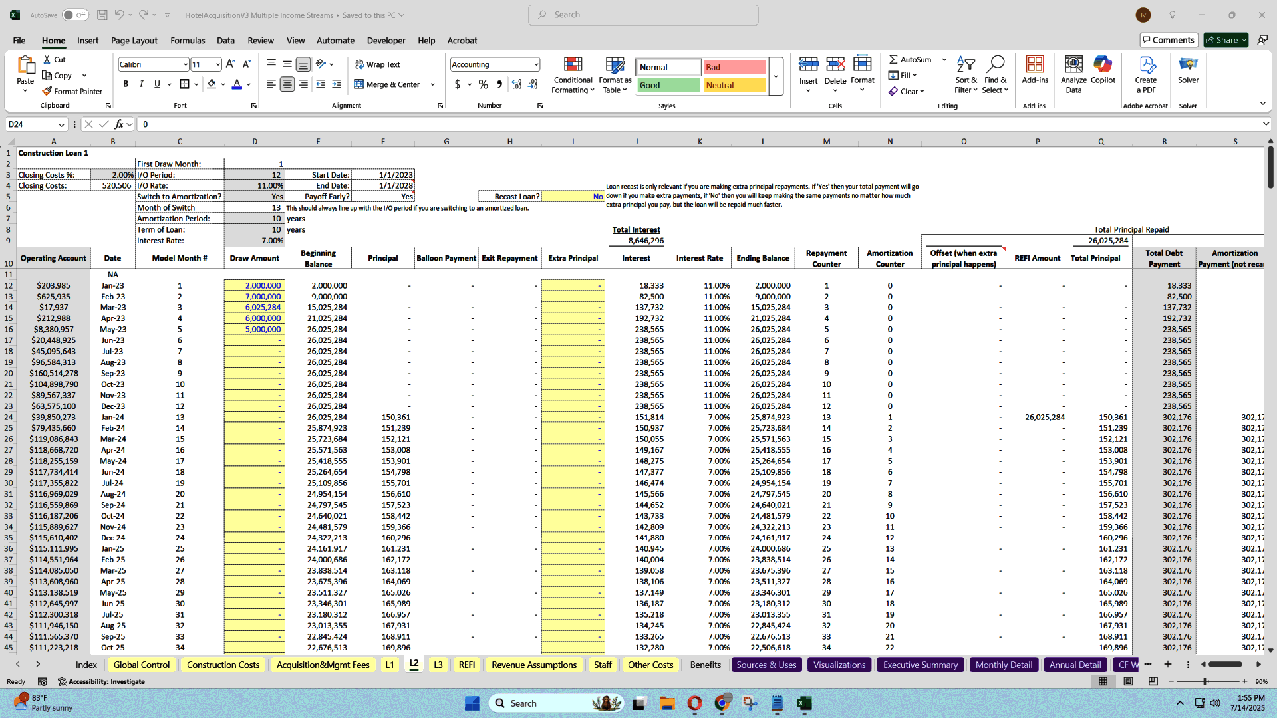The image size is (1277, 718).
Task: Switch to the Data tab
Action: click(225, 41)
